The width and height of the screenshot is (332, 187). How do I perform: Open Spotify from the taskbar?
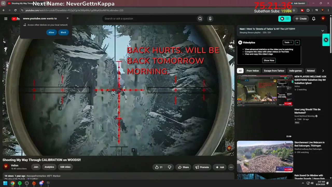pyautogui.click(x=20, y=183)
